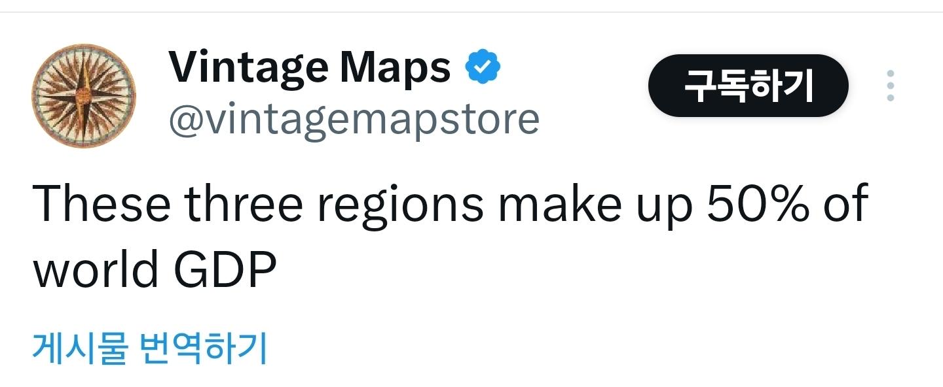Click the word "게시물" in the translate link

[79, 347]
